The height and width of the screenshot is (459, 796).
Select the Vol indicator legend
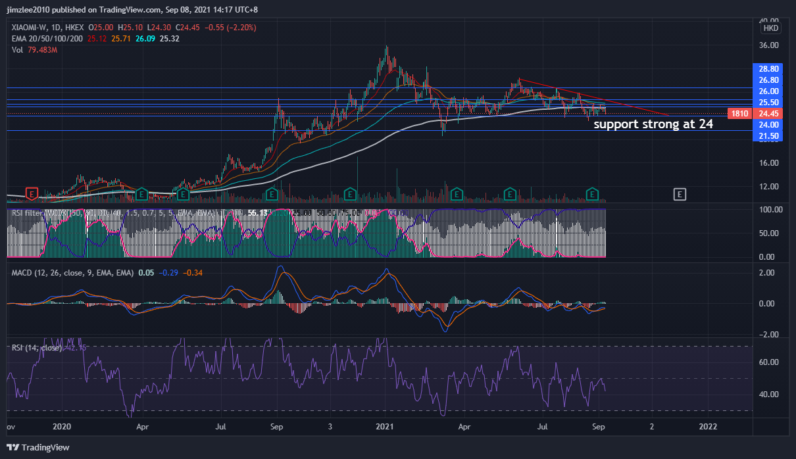pos(16,50)
